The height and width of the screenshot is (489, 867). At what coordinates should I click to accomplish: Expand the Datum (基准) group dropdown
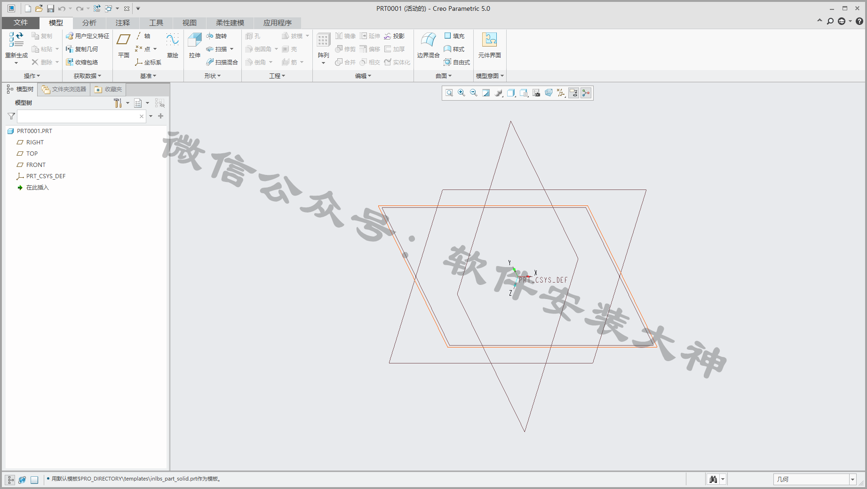point(148,76)
